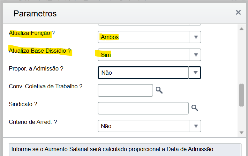Click the Conv. Coletiva de Trabalho input field
The image size is (248, 156).
(x=125, y=90)
